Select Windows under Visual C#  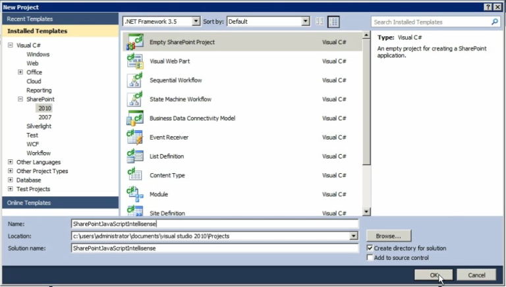(x=38, y=54)
